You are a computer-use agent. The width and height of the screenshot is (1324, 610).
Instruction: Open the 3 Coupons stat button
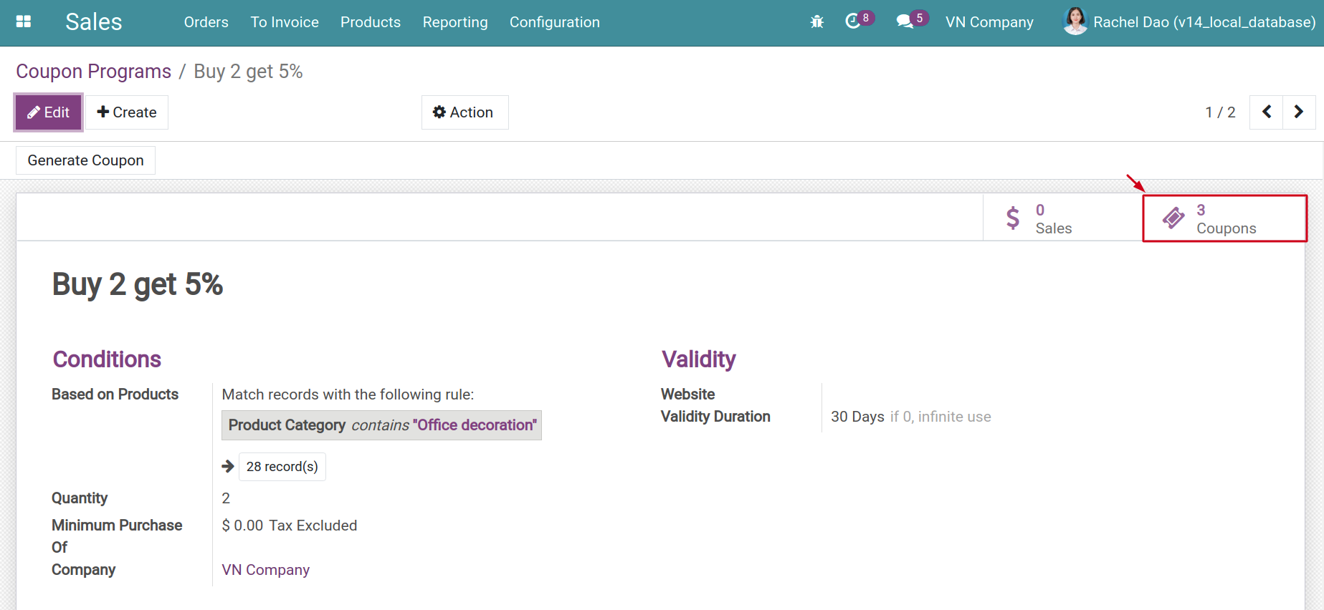point(1224,218)
